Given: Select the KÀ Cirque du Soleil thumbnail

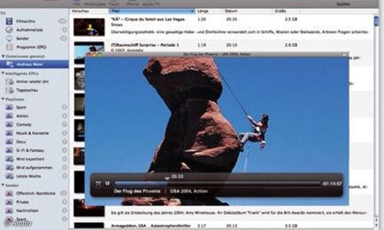Looking at the screenshot, I should pyautogui.click(x=89, y=27).
